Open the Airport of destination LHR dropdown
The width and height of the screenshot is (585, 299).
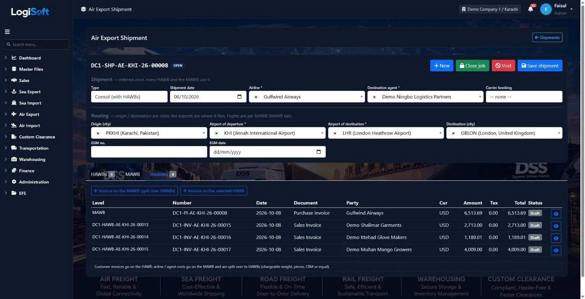[x=386, y=133]
